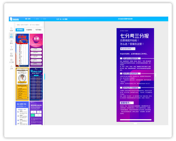Open the search icon in left sidebar
Image resolution: width=176 pixels, height=141 pixels.
(x=11, y=29)
